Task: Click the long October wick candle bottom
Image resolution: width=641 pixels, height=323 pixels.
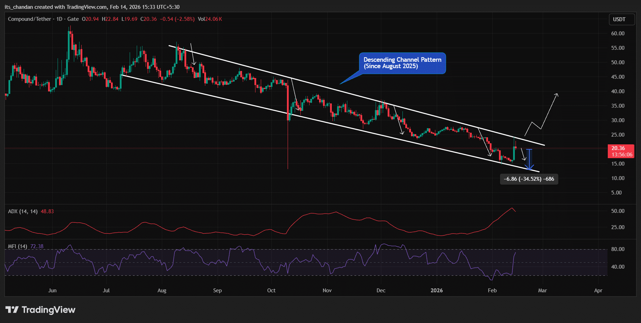Action: tap(288, 167)
